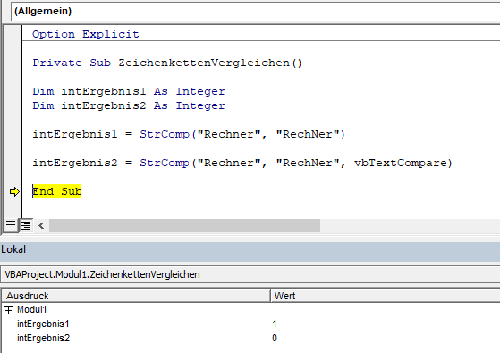Viewport: 500px width, 353px height.
Task: Click the Ausdruck column header
Action: [136, 296]
